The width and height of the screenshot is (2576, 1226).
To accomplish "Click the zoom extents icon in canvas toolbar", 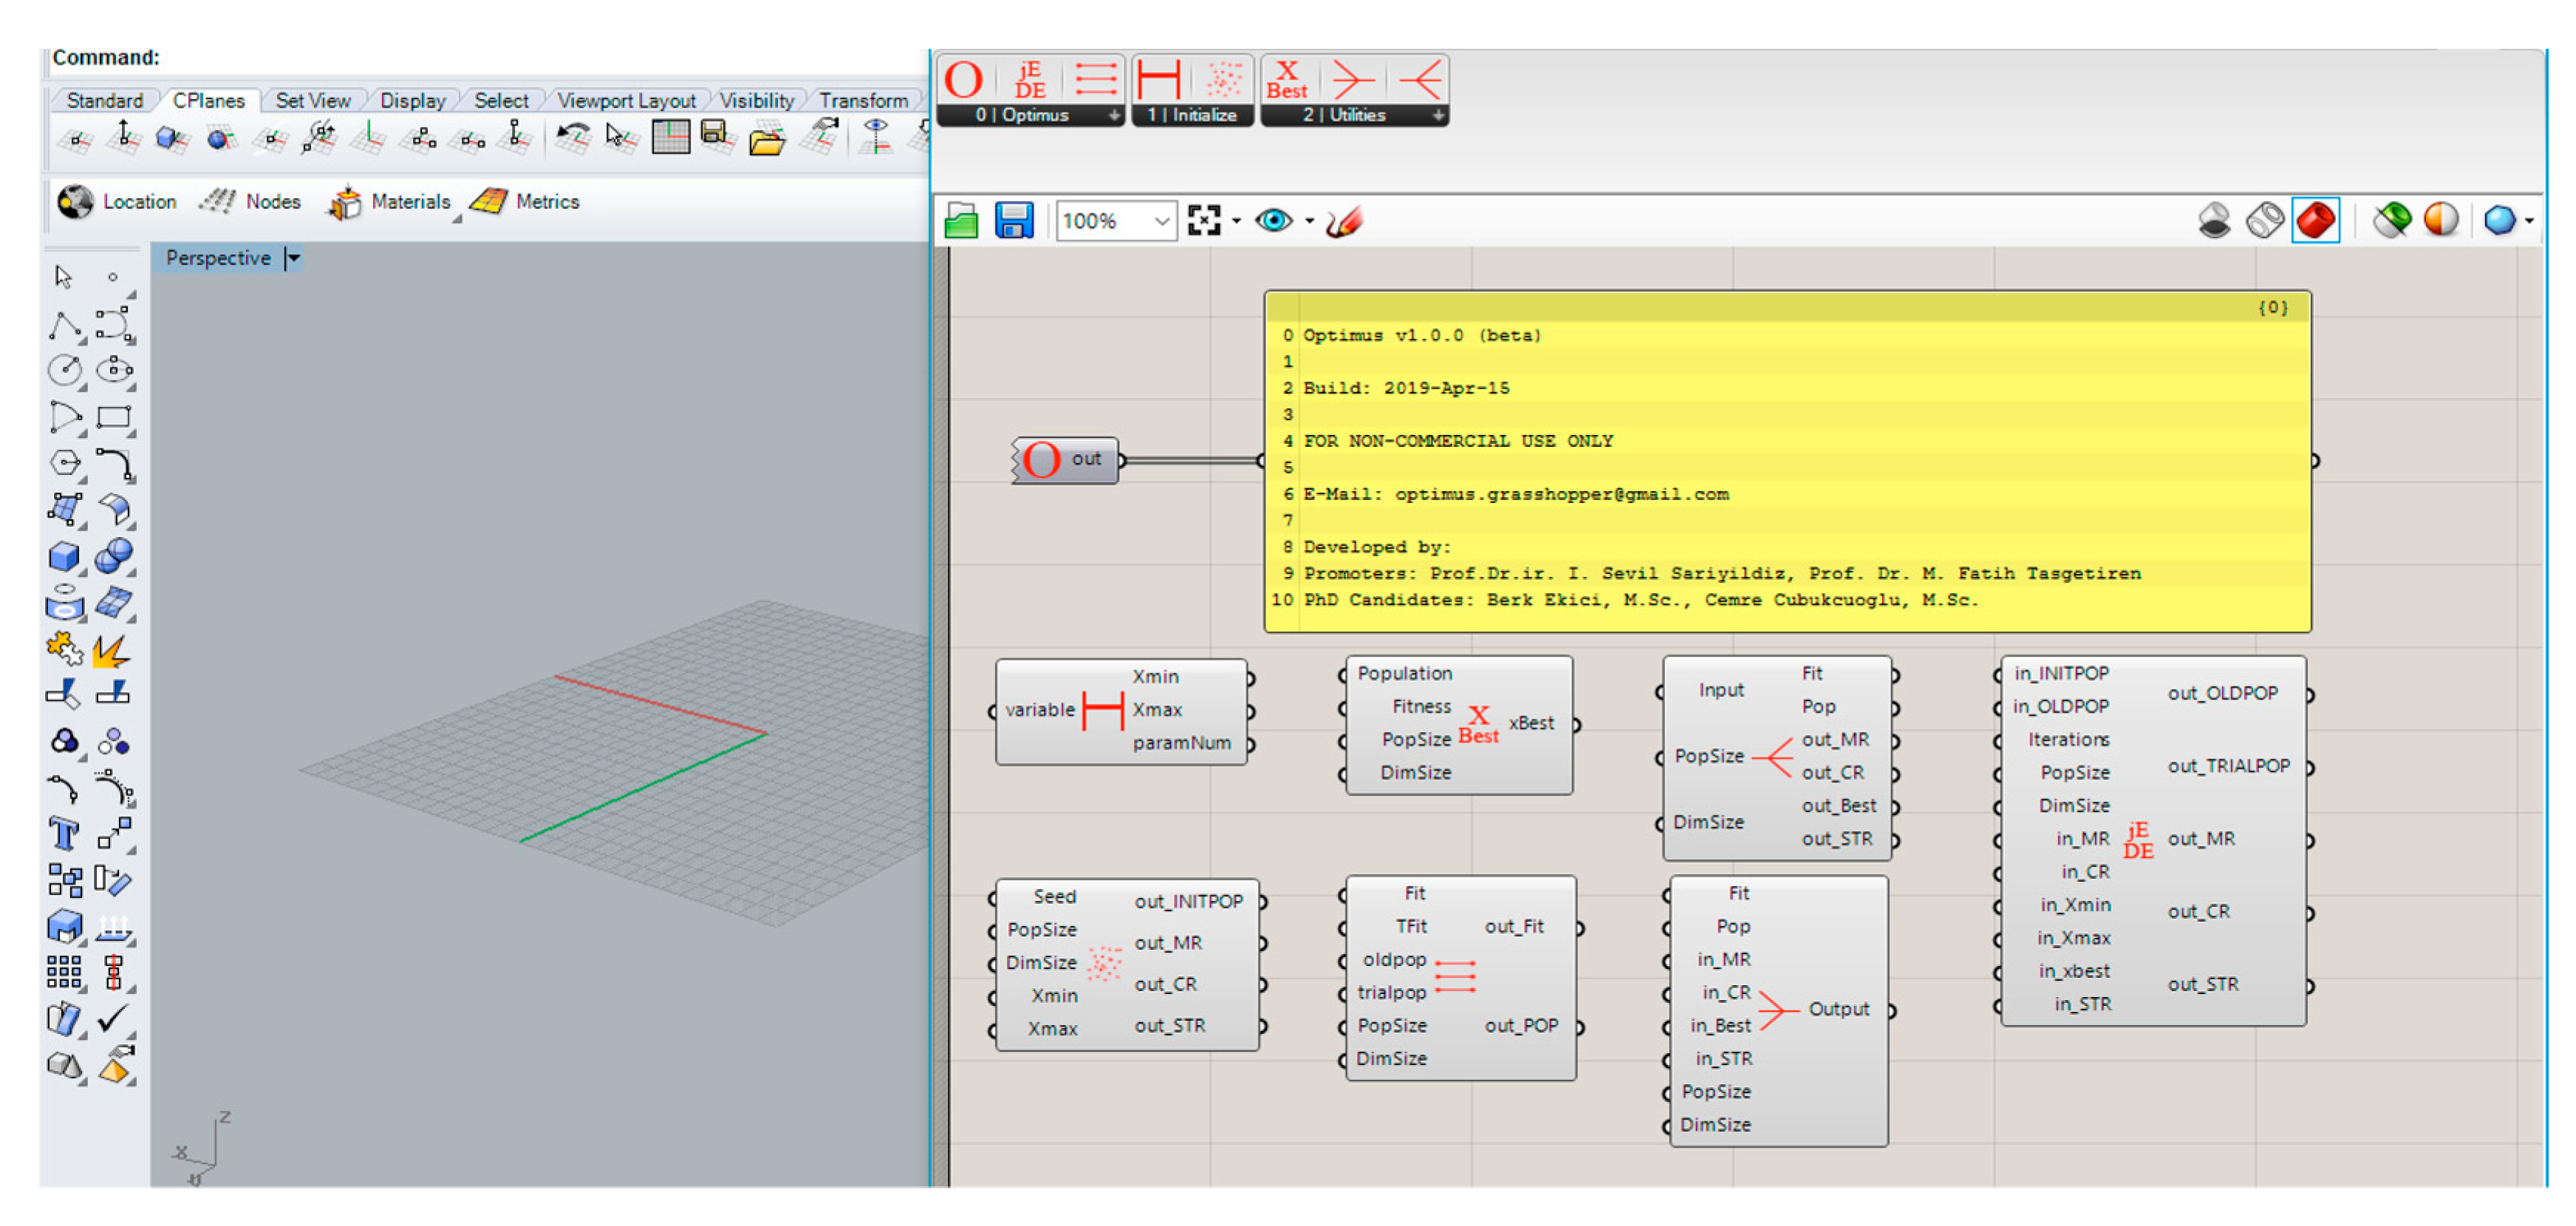I will [x=1204, y=220].
